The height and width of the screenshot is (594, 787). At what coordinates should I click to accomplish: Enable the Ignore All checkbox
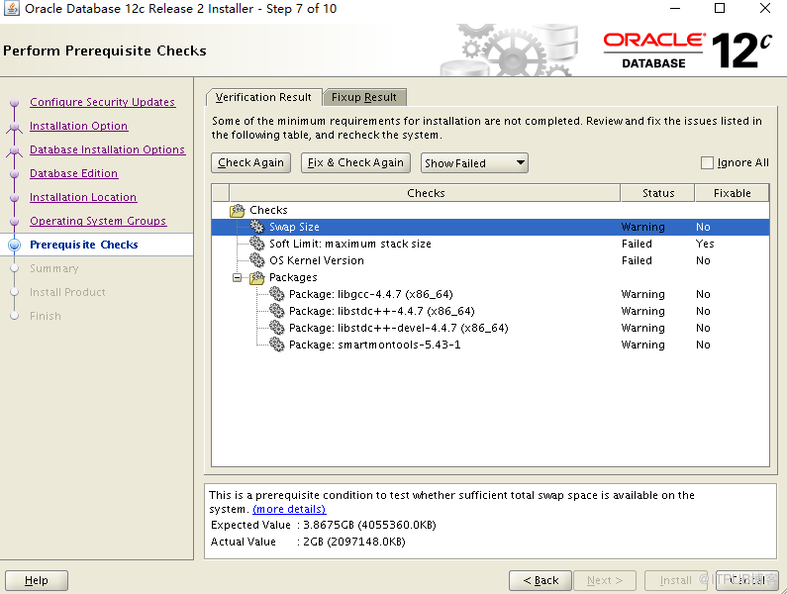[707, 162]
